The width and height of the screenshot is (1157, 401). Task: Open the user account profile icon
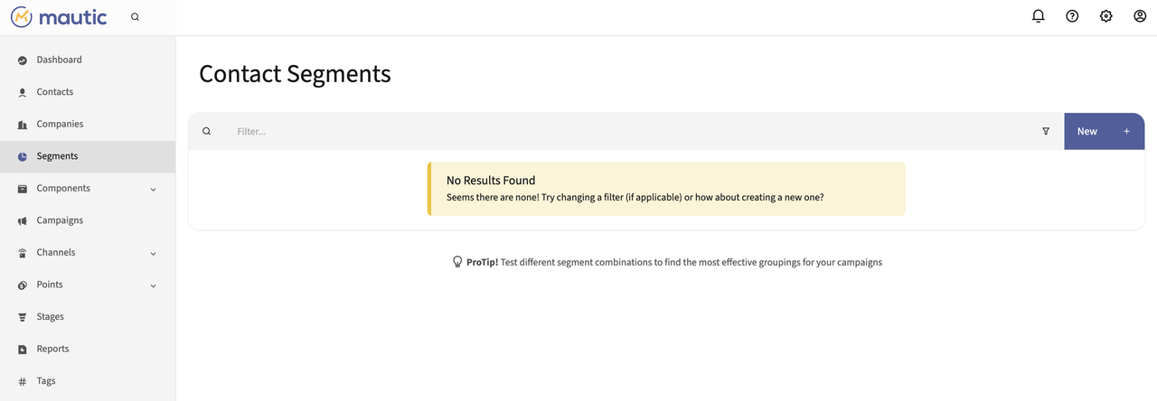pyautogui.click(x=1140, y=16)
